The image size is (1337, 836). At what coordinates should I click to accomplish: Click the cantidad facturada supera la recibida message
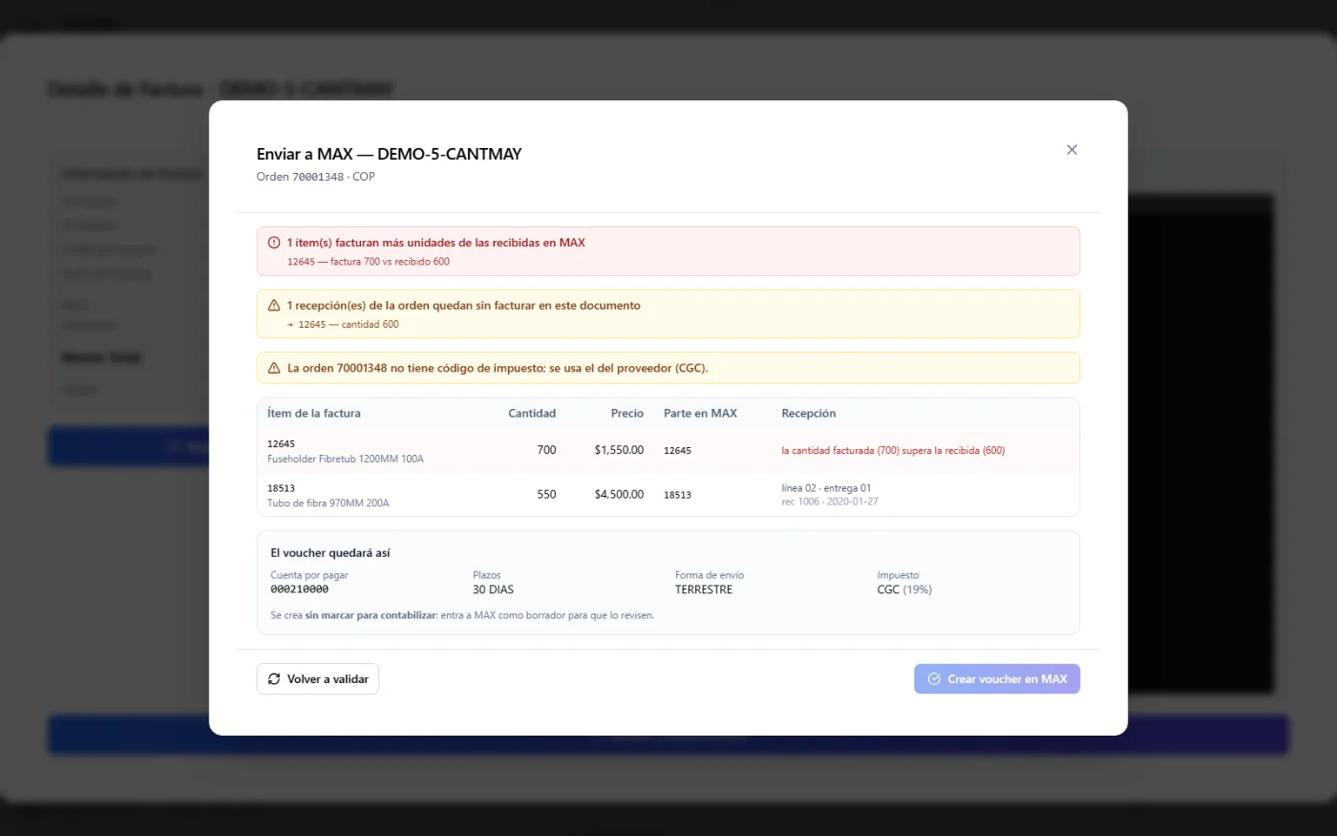pyautogui.click(x=893, y=451)
